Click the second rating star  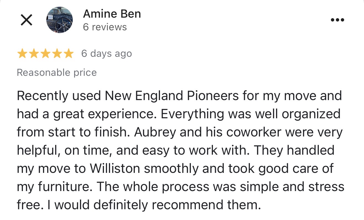(33, 54)
